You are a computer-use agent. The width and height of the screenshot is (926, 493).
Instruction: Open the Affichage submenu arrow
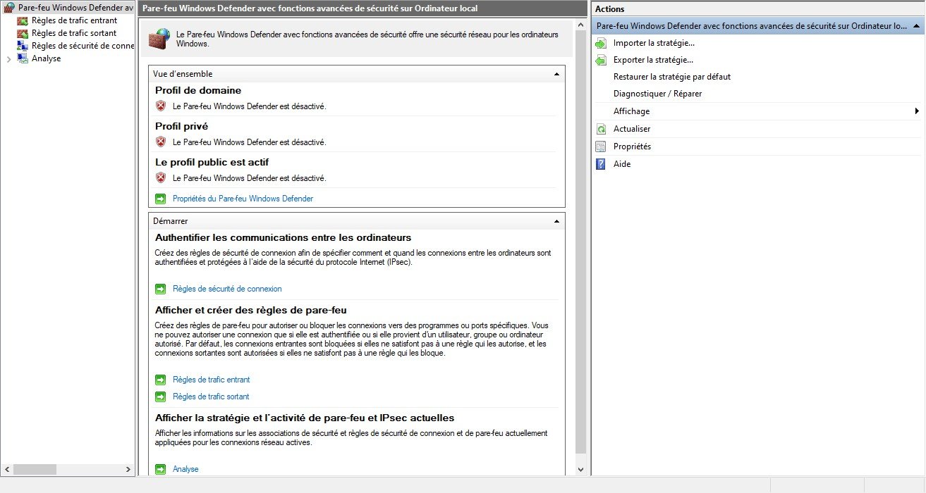tap(917, 111)
